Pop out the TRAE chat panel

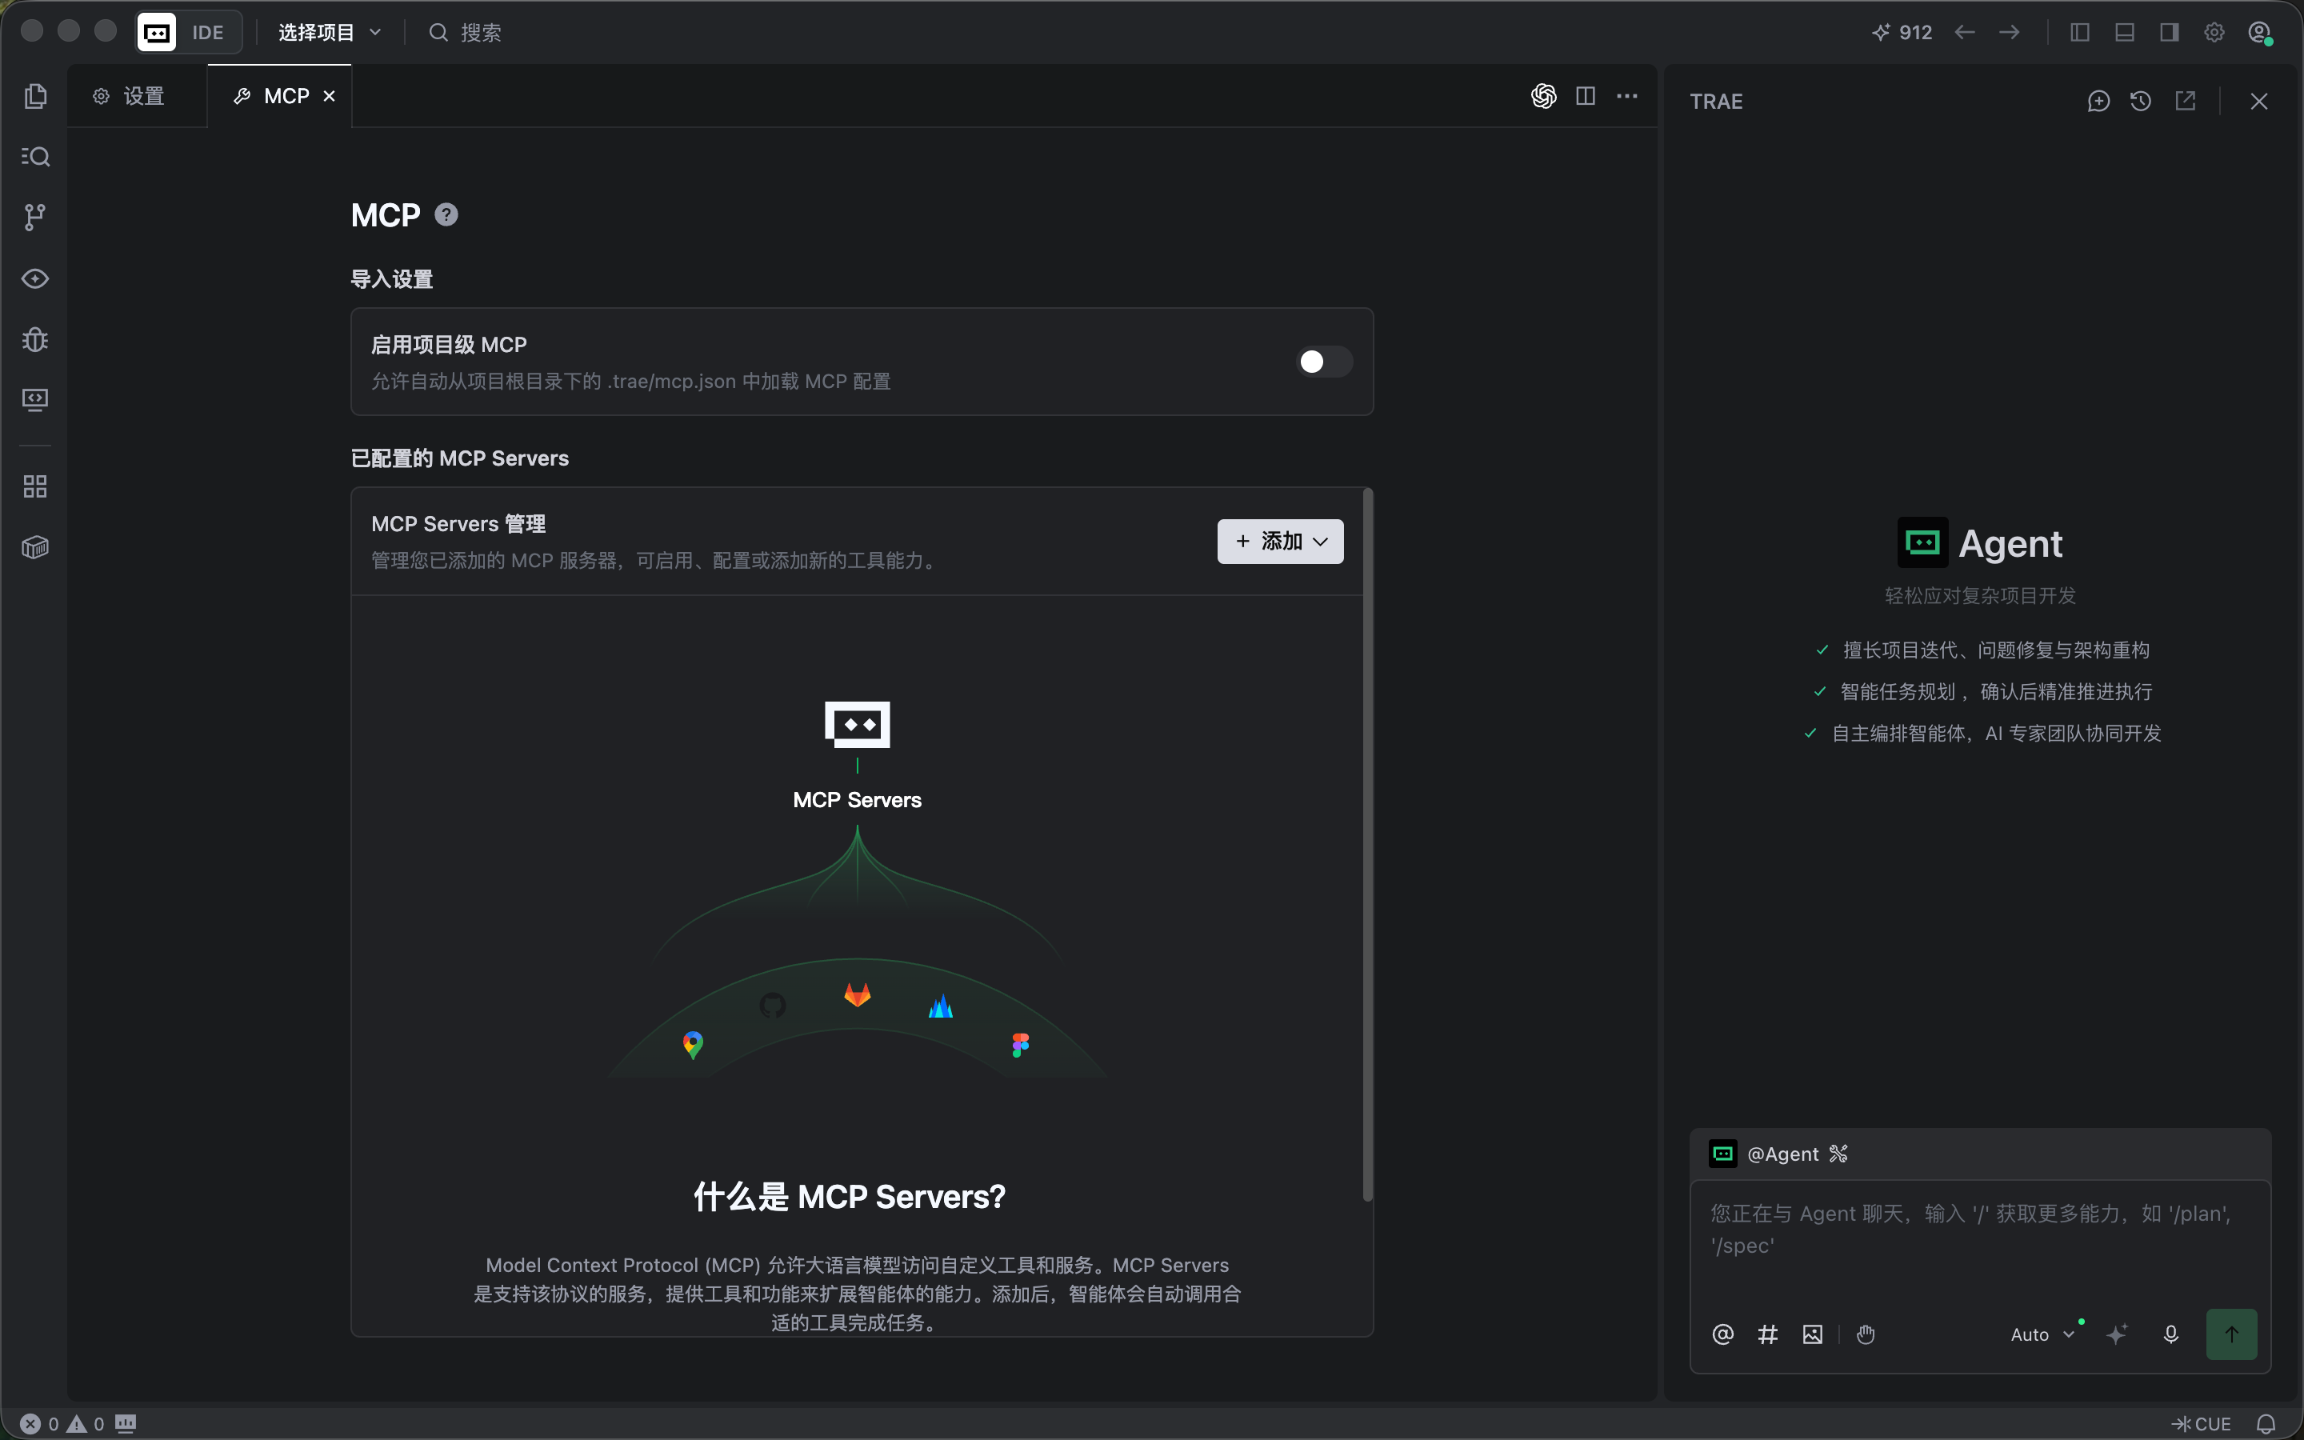[x=2185, y=101]
